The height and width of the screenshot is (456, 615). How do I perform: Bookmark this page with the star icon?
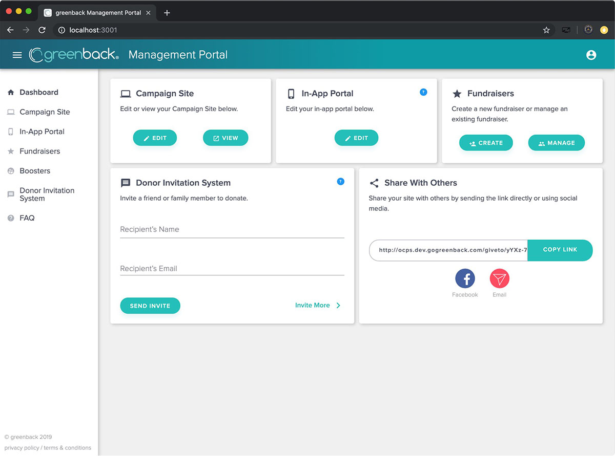pyautogui.click(x=546, y=30)
